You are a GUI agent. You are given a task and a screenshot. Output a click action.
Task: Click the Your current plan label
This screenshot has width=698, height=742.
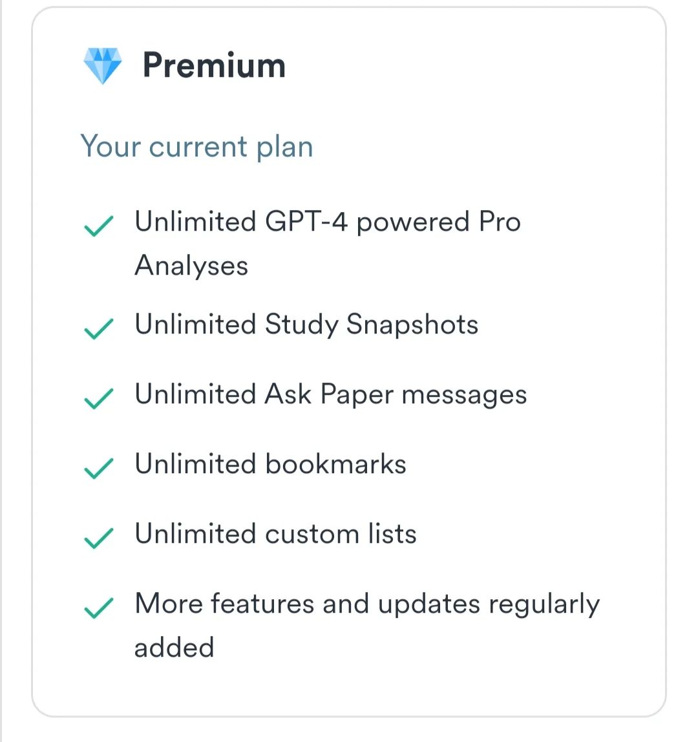click(x=197, y=147)
